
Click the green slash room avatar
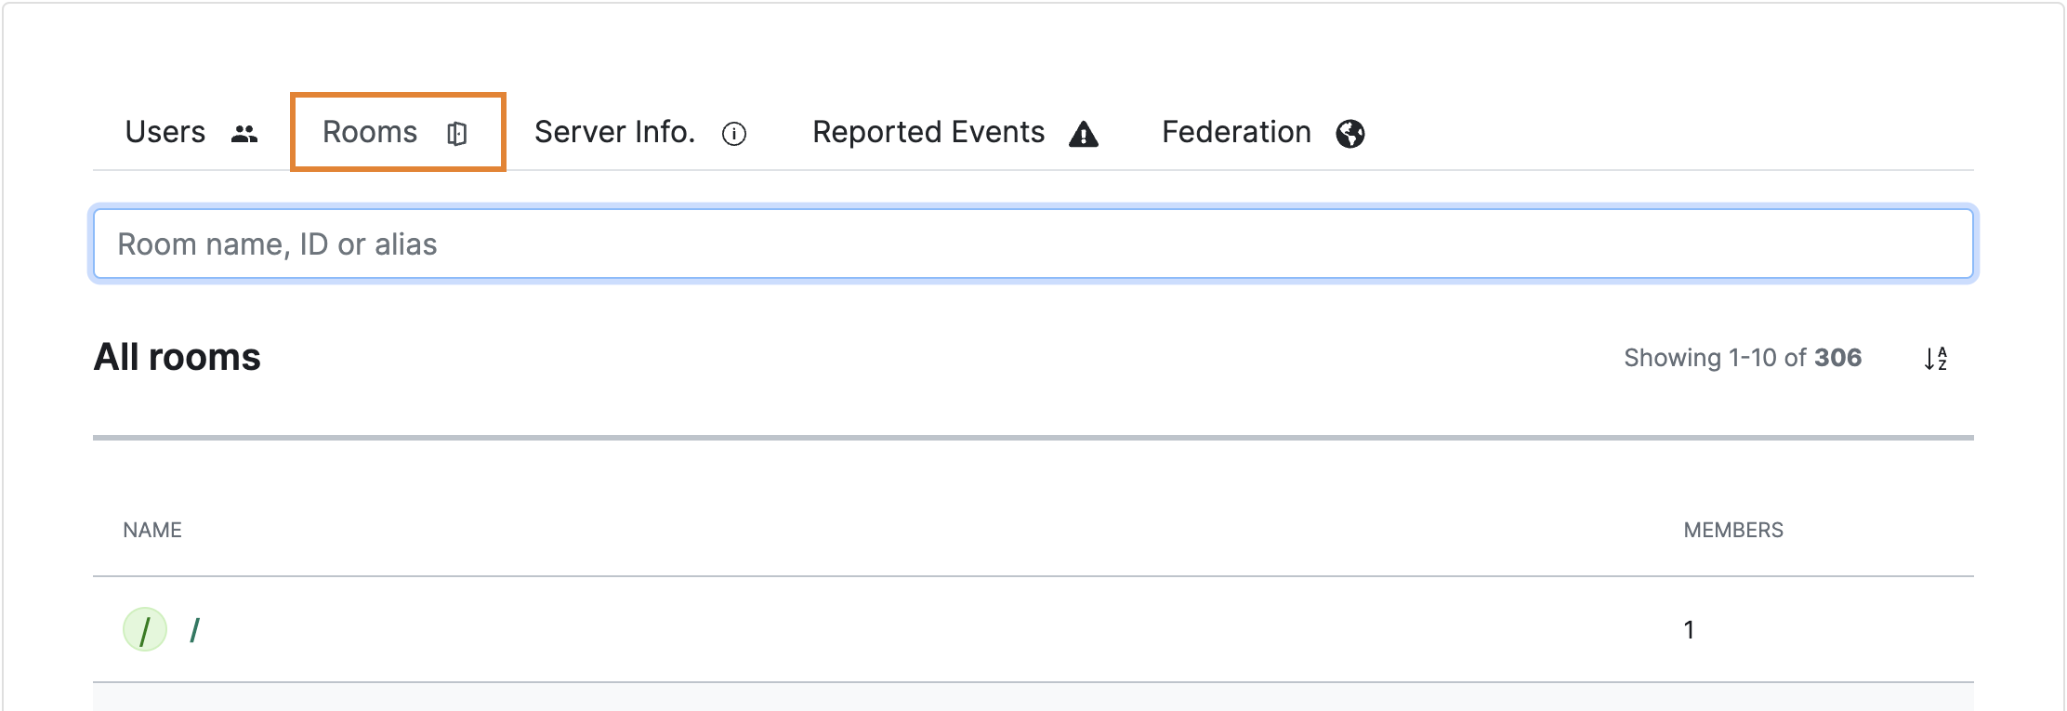pos(145,630)
